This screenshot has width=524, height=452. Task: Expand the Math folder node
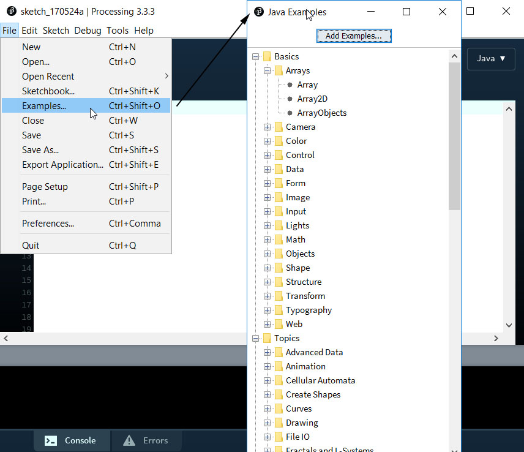267,239
